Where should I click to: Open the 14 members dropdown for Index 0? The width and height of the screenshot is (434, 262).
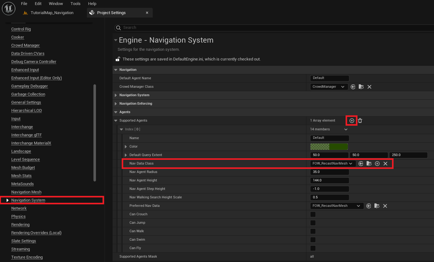pos(346,129)
